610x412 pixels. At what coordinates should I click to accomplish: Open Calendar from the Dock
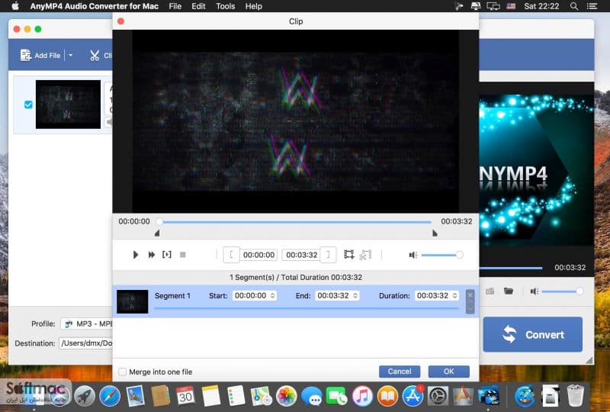tap(185, 397)
